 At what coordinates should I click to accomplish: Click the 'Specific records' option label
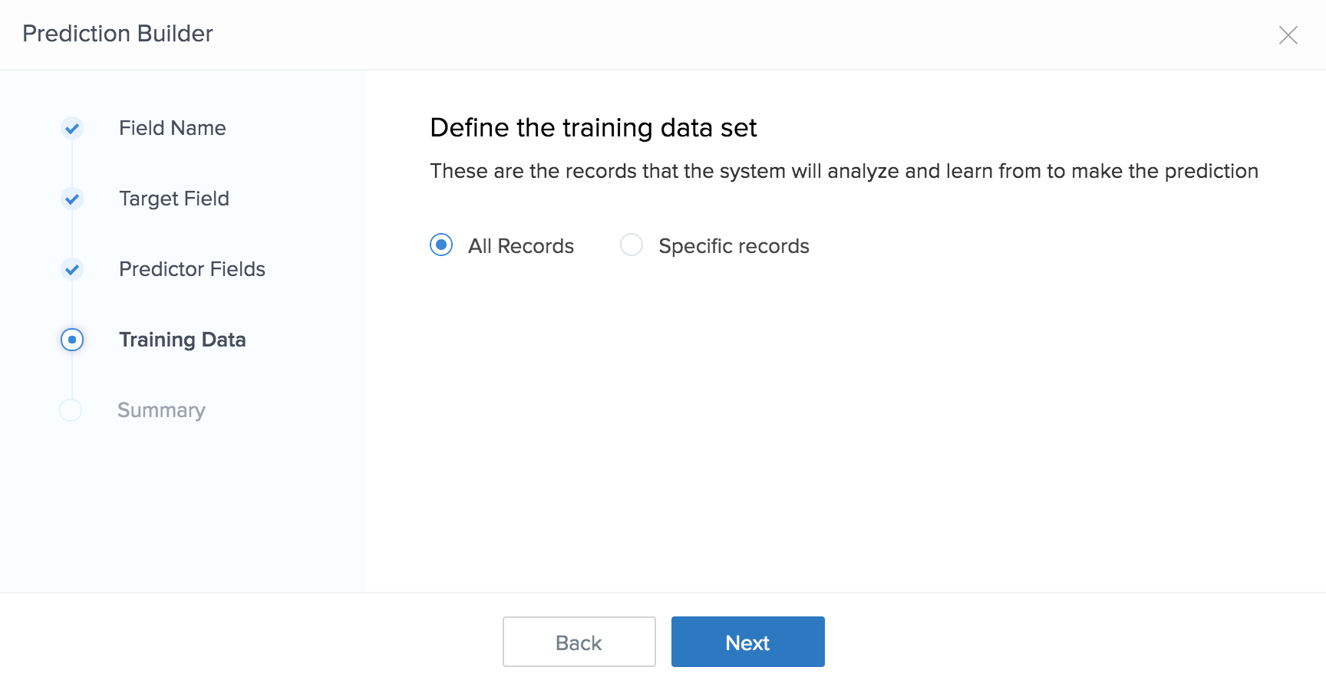(734, 246)
